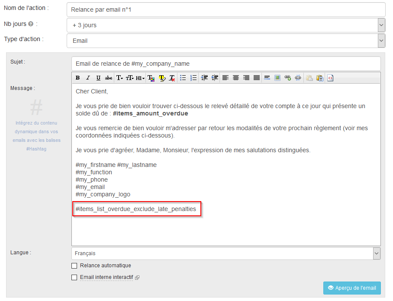Enable the Relance automatique checkbox
The image size is (393, 301).
point(74,266)
